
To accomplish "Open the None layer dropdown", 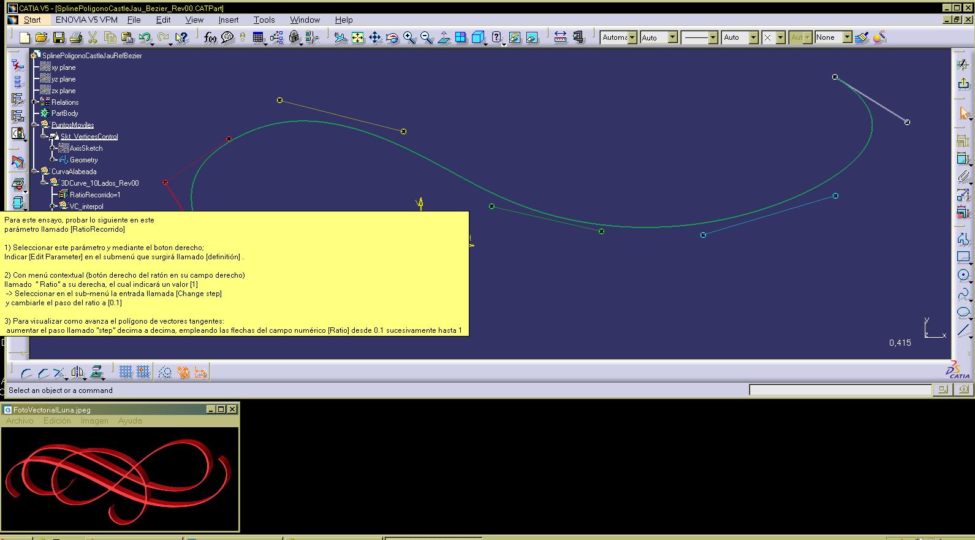I will pos(847,38).
